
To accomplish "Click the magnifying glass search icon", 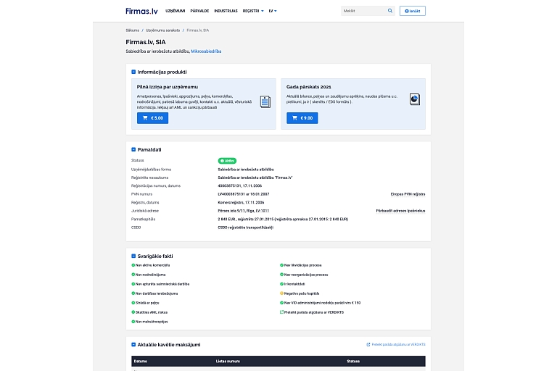I will [390, 11].
